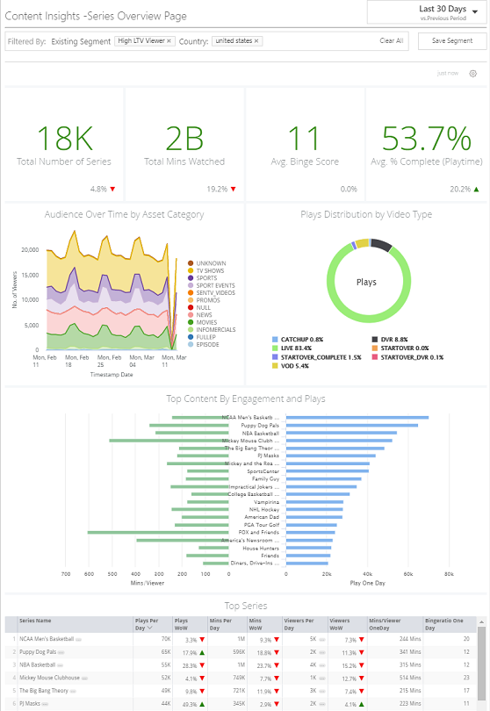This screenshot has height=711, width=490.
Task: Open details icon beside Mickey Mouse Clubhouse
Action: (85, 678)
